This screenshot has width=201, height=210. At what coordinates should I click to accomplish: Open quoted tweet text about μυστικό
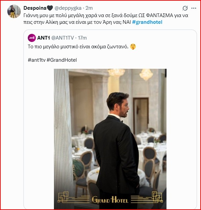(77, 46)
